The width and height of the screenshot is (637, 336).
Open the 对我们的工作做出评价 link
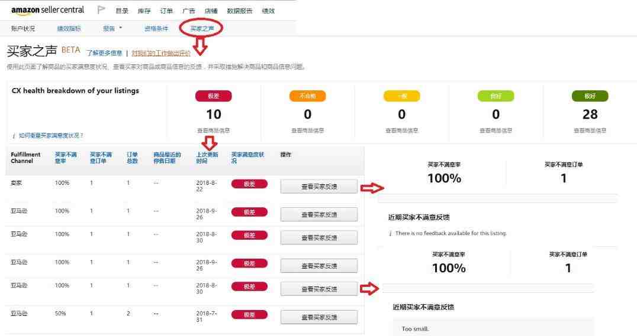161,53
